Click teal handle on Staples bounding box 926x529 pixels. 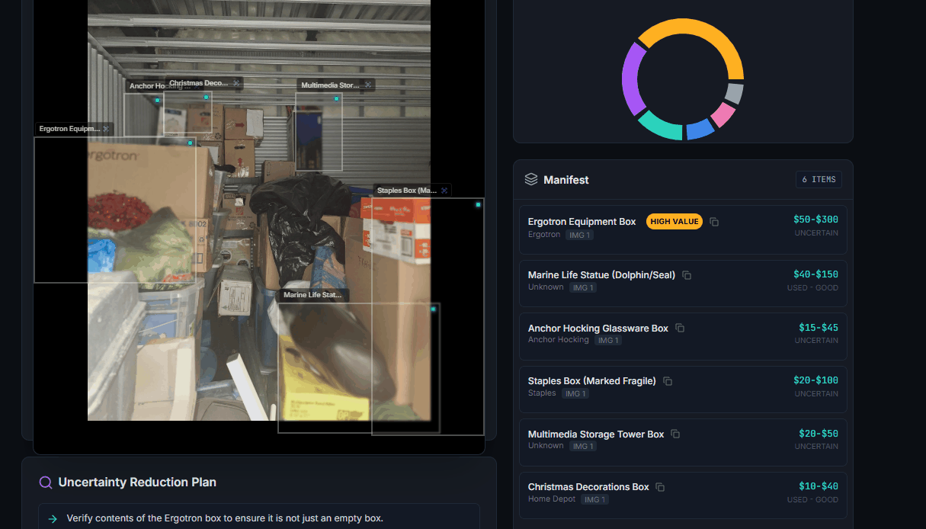pos(478,204)
